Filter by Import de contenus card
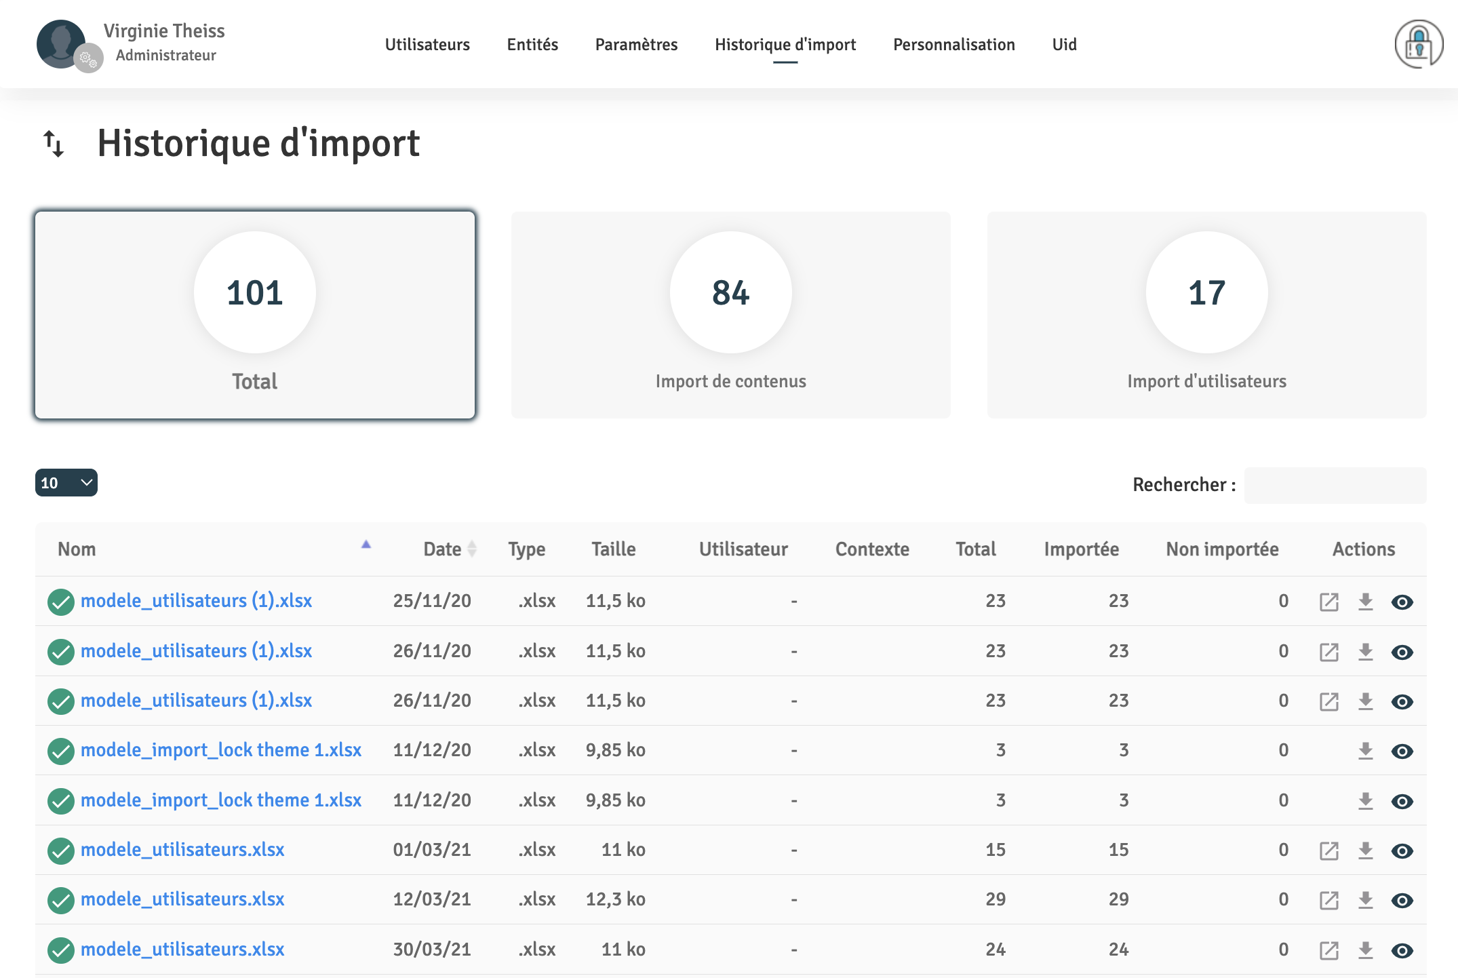 click(730, 315)
